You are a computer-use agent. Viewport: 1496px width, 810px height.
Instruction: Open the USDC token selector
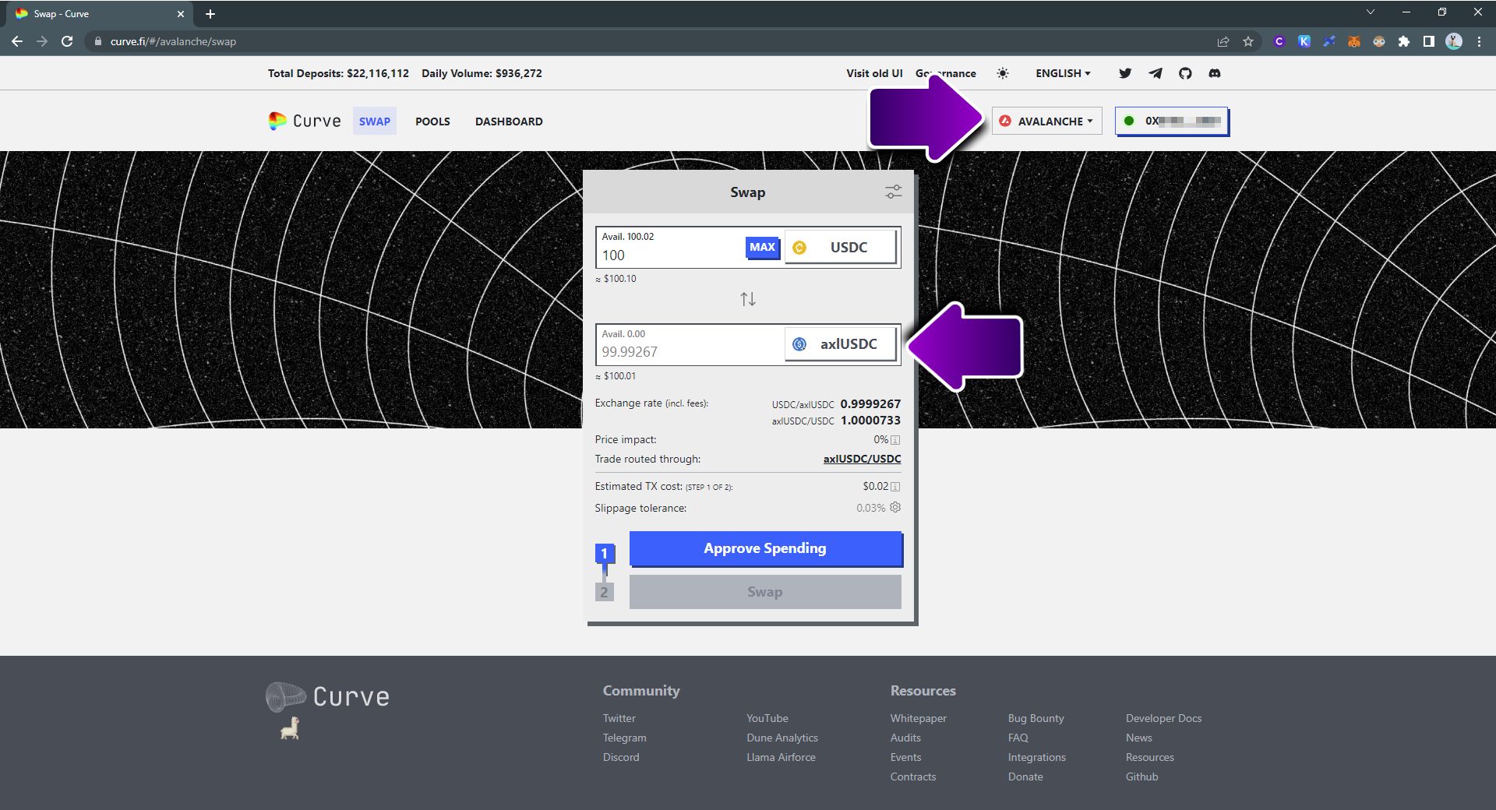(x=841, y=247)
